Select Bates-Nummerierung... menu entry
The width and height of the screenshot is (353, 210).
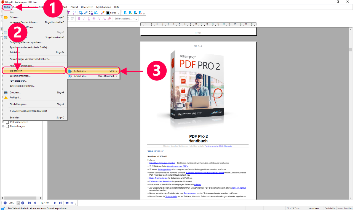coord(34,86)
